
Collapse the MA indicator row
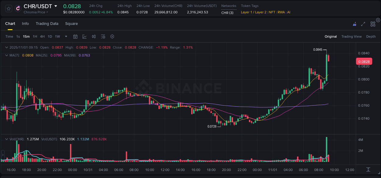[x=7, y=55]
